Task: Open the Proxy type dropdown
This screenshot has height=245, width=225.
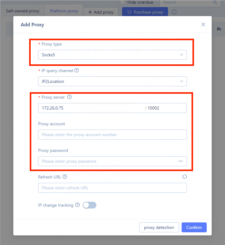Action: (x=113, y=55)
